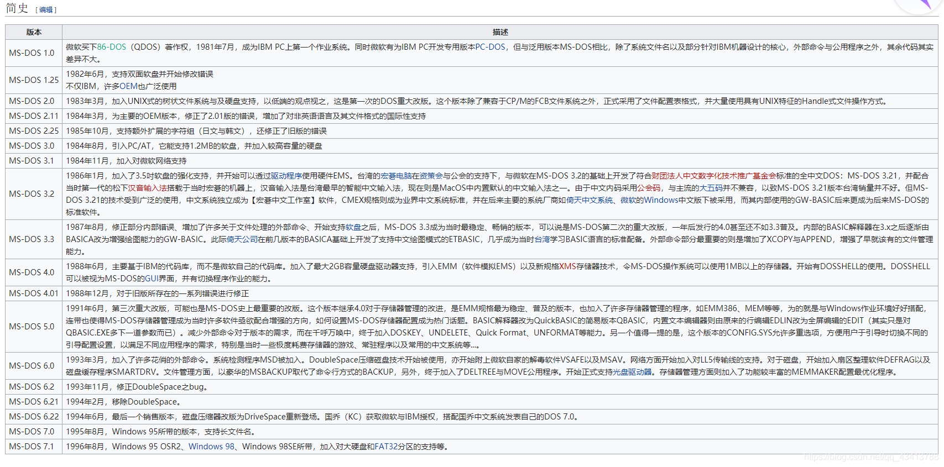944x467 pixels.
Task: Select the MS-DOS 6.21 version cell
Action: (x=34, y=402)
